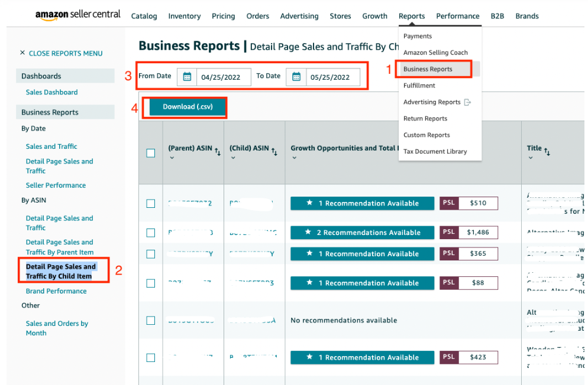The width and height of the screenshot is (588, 385).
Task: Check the row with PSL $510
Action: coord(151,204)
